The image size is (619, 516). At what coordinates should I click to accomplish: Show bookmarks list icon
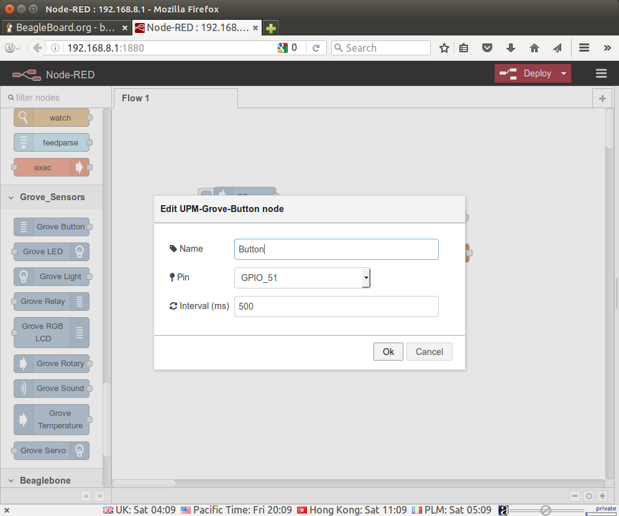point(464,48)
